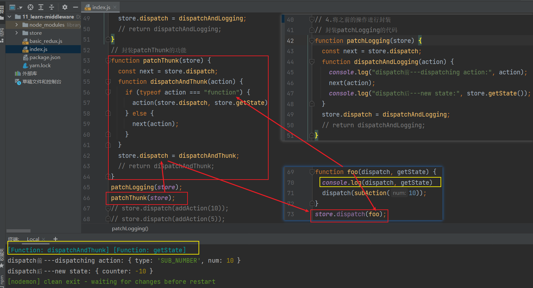Click the node_modules folder icon
The image size is (533, 288).
[x=25, y=25]
